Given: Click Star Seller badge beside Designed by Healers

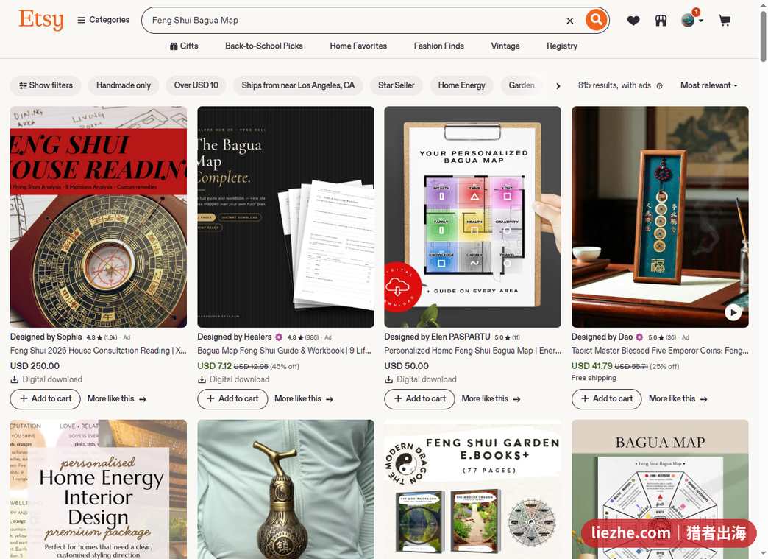Looking at the screenshot, I should [x=279, y=337].
